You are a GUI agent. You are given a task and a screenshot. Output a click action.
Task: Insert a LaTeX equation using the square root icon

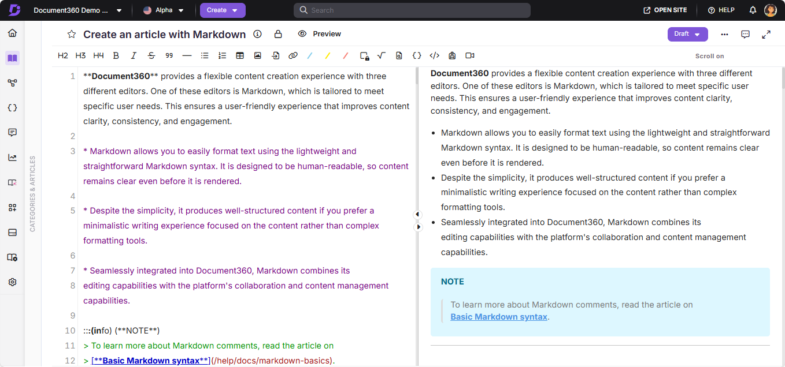click(x=381, y=55)
